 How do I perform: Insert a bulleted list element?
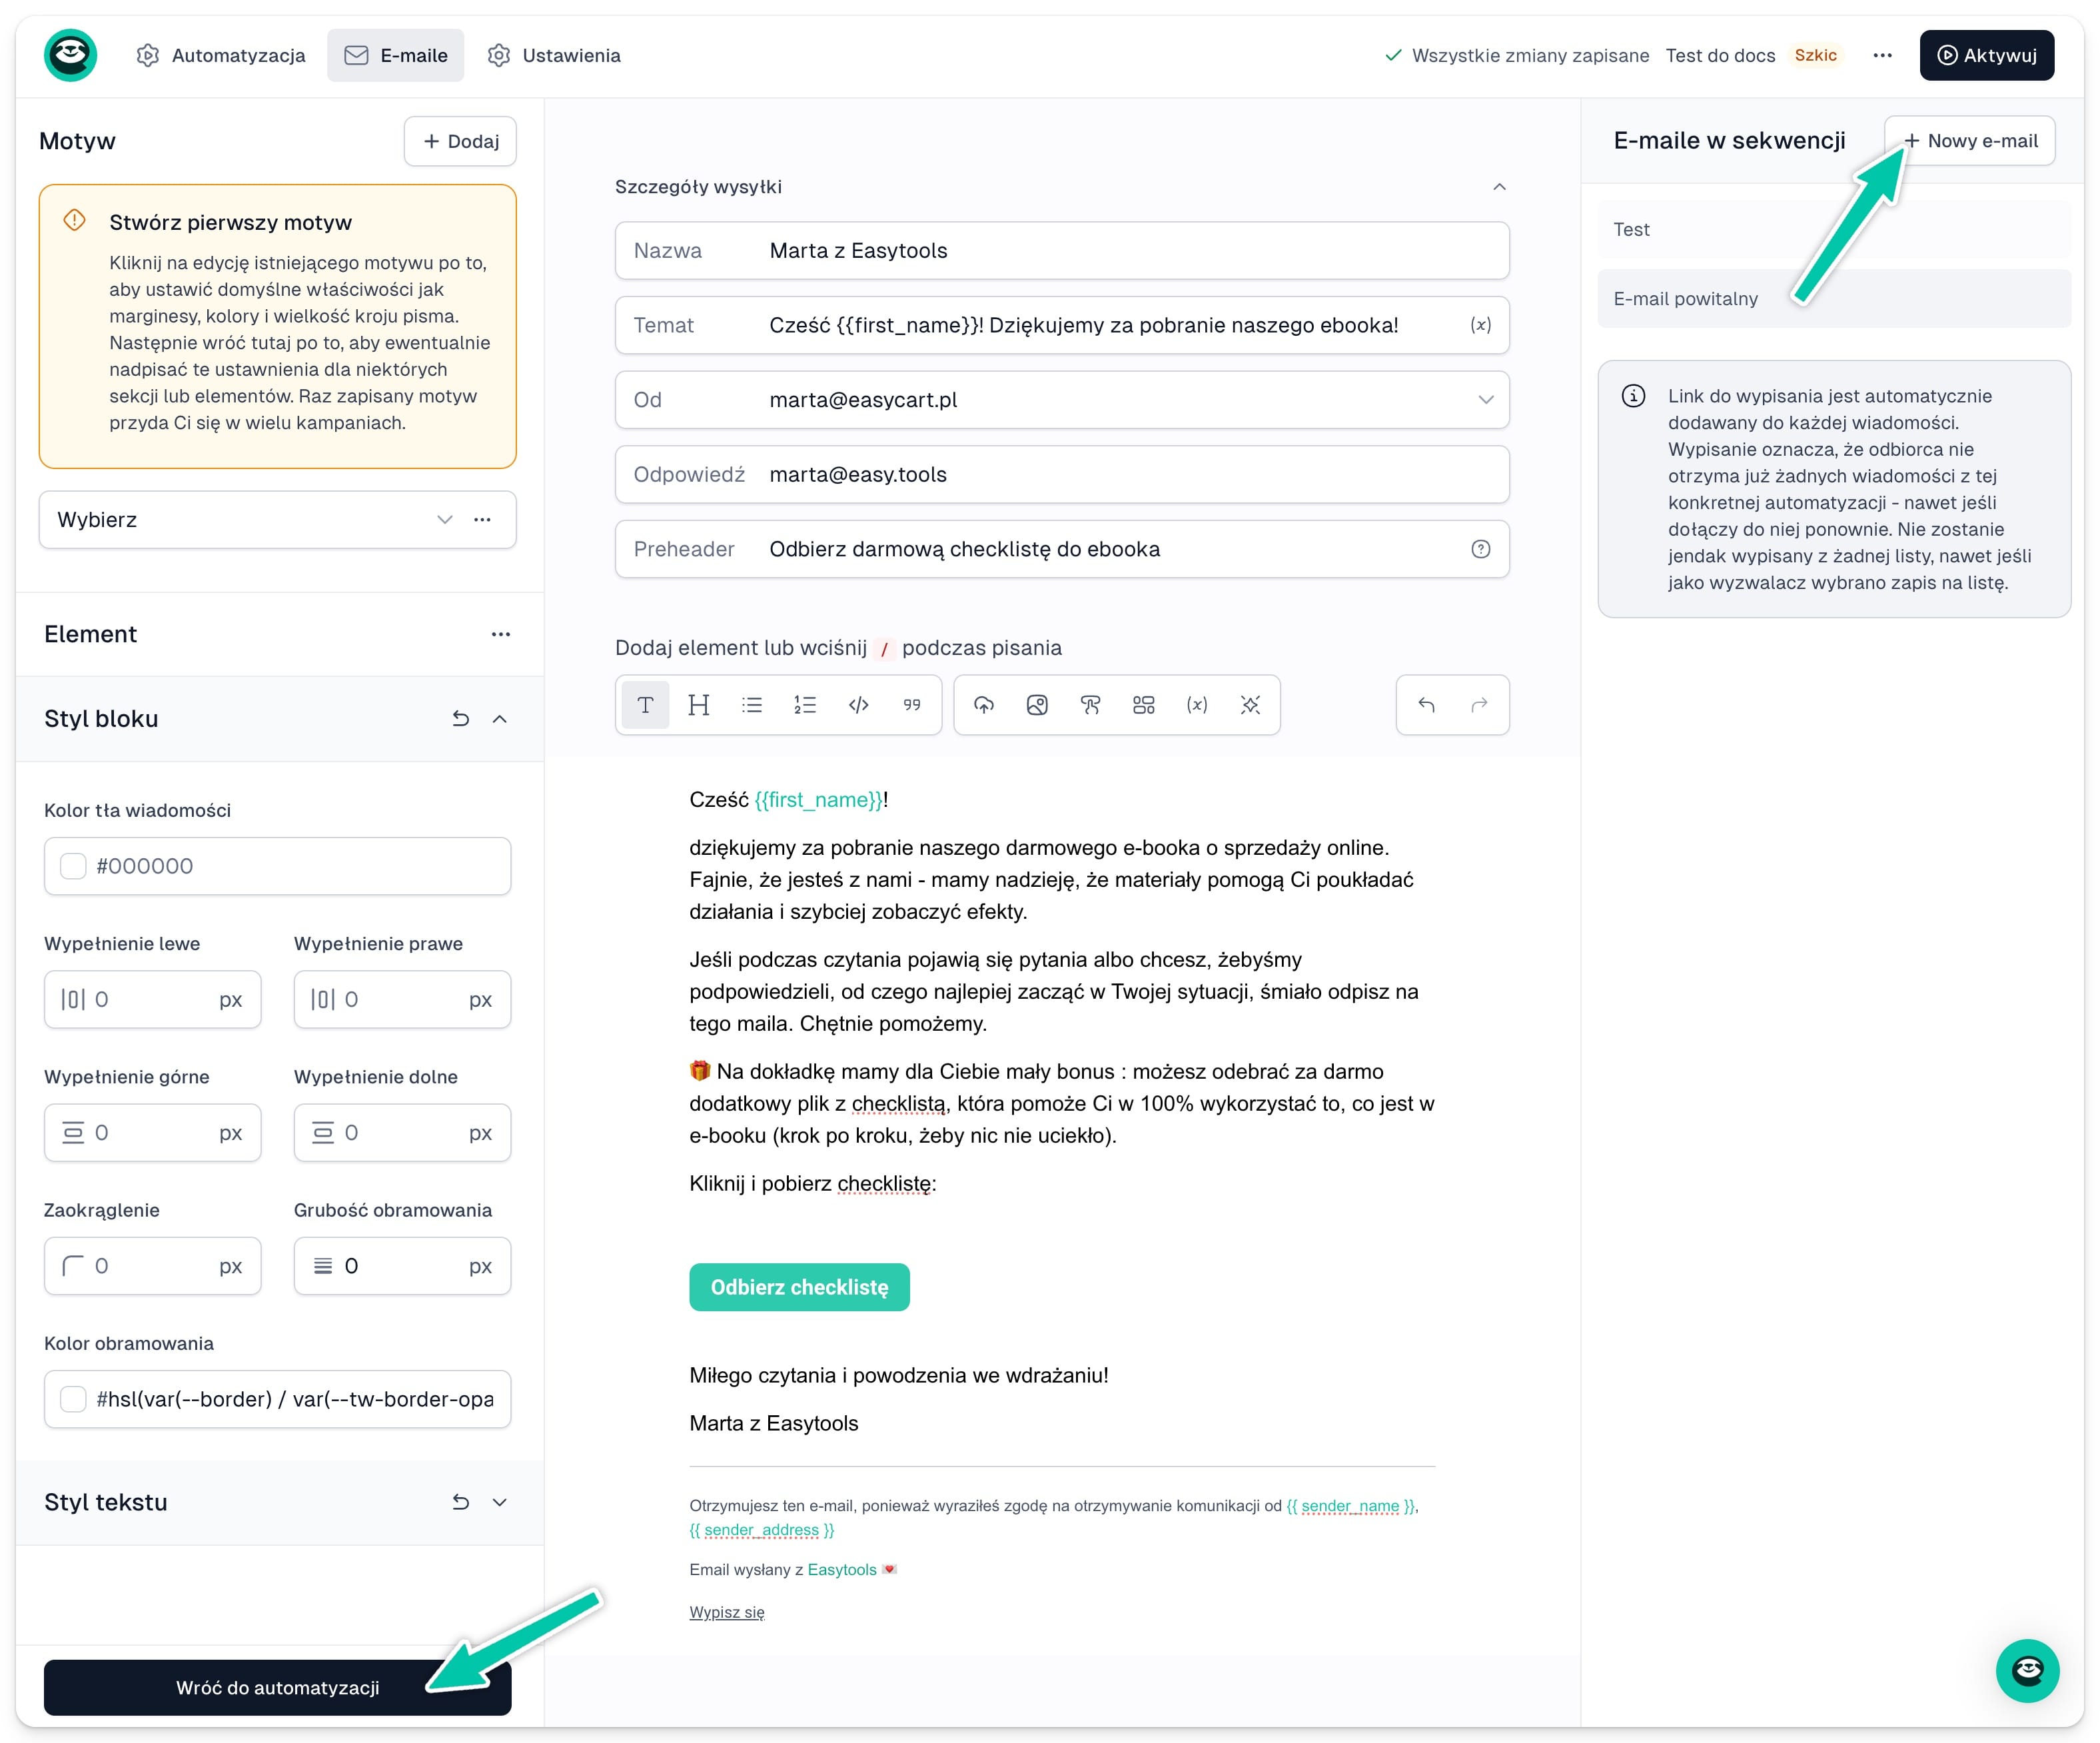tap(752, 705)
